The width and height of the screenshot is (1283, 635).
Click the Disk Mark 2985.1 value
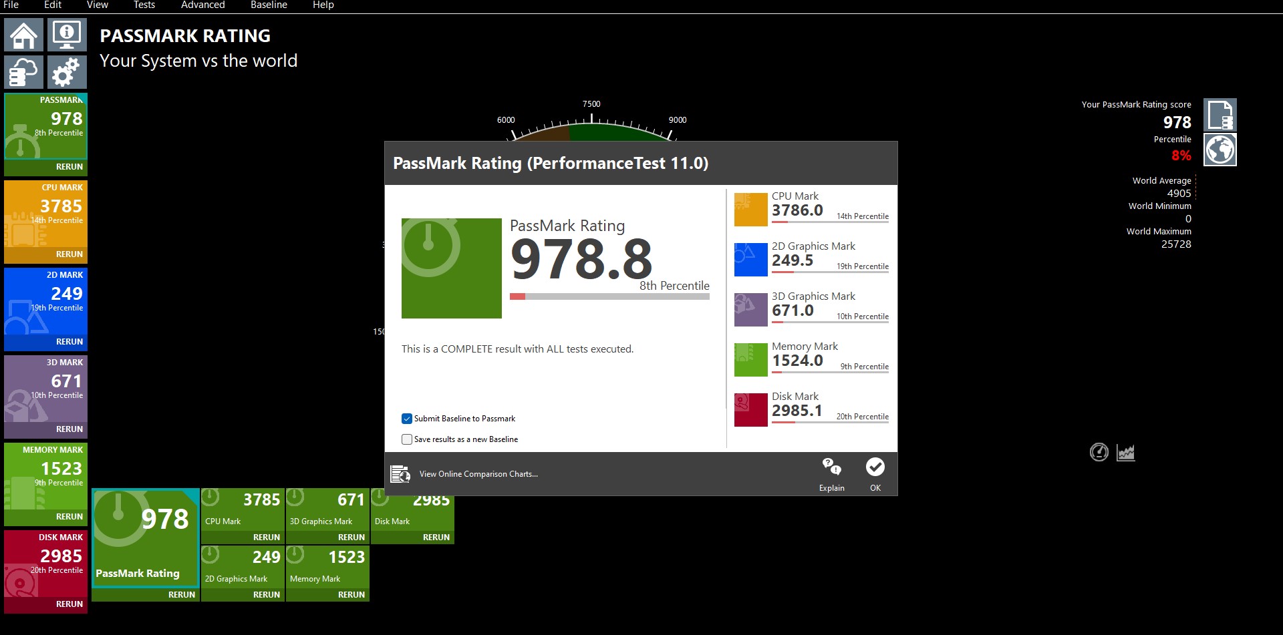tap(797, 411)
